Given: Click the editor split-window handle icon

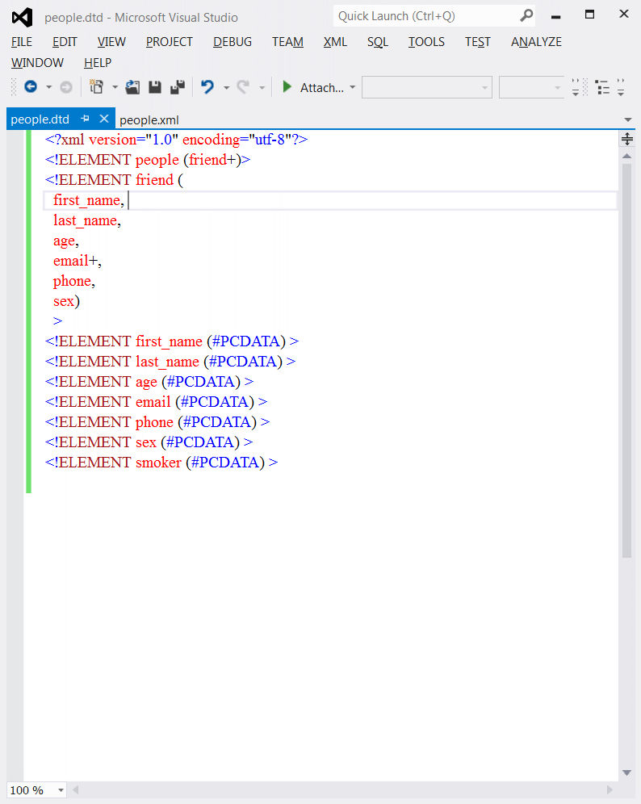Looking at the screenshot, I should (627, 139).
